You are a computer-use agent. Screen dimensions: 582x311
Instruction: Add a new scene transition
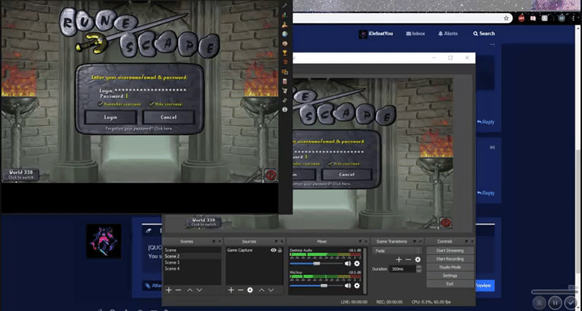tap(399, 260)
